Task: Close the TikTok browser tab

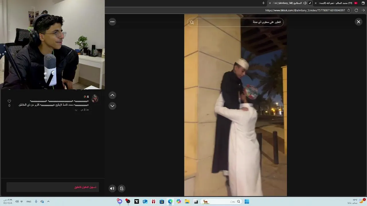Action: click(270, 3)
